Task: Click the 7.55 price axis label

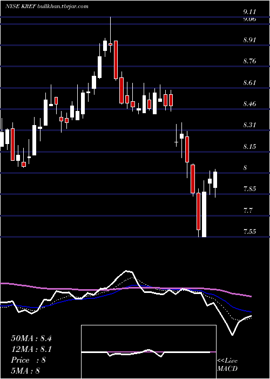Action: tap(249, 232)
